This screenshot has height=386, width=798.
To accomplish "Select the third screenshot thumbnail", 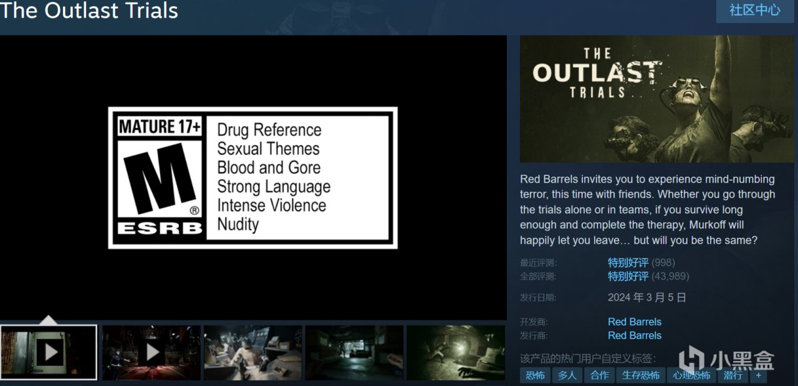I will click(x=253, y=352).
